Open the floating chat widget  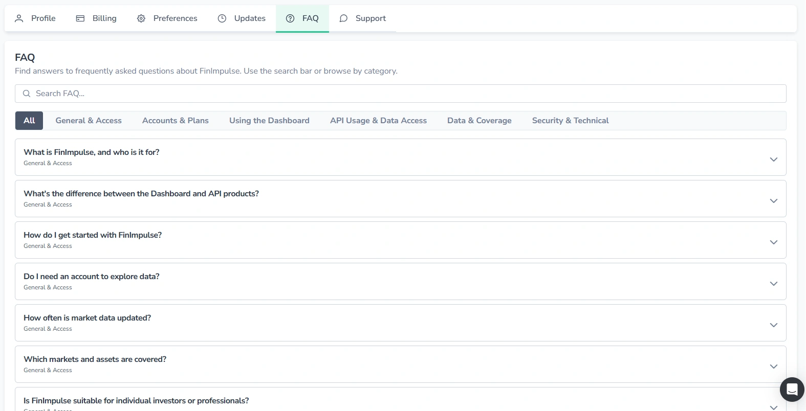click(792, 390)
